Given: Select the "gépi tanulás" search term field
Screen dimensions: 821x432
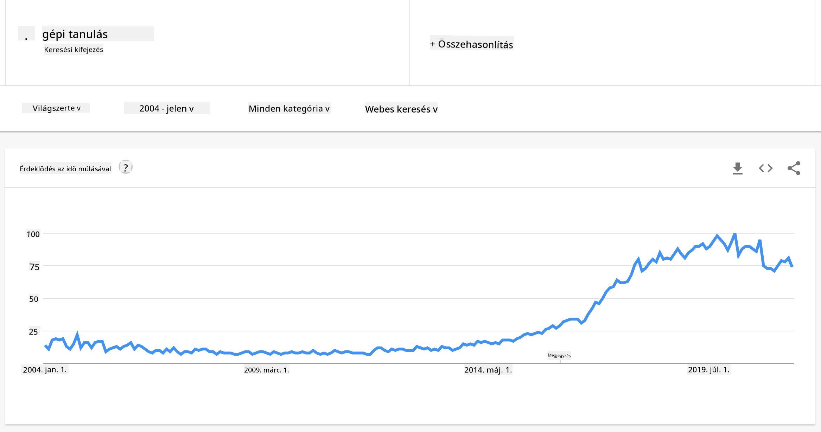Looking at the screenshot, I should pyautogui.click(x=98, y=34).
